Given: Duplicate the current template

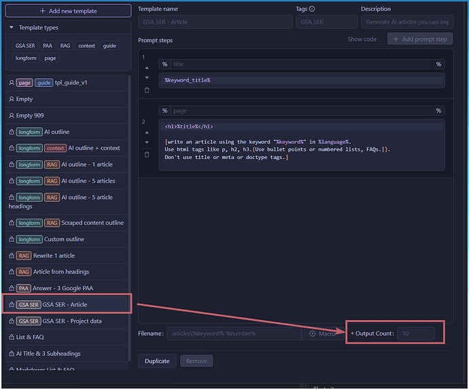Looking at the screenshot, I should (156, 361).
